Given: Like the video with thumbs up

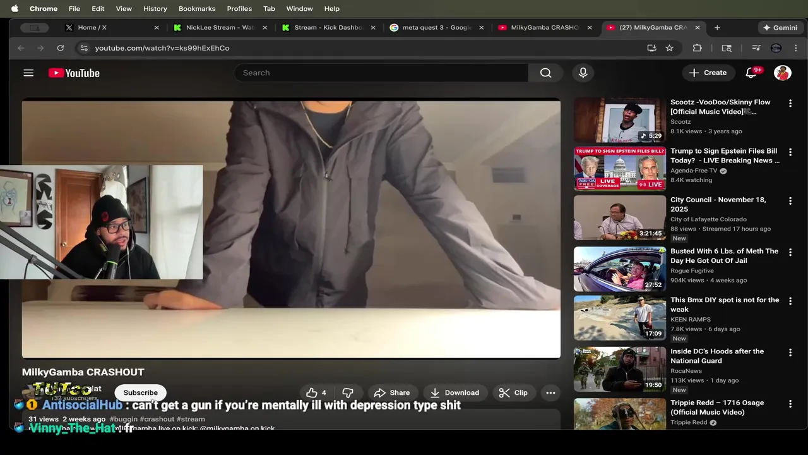Looking at the screenshot, I should [x=316, y=392].
